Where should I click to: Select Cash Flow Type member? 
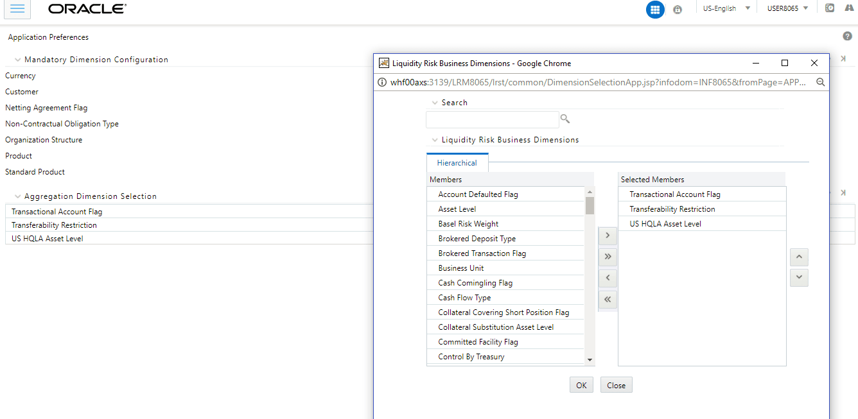505,298
